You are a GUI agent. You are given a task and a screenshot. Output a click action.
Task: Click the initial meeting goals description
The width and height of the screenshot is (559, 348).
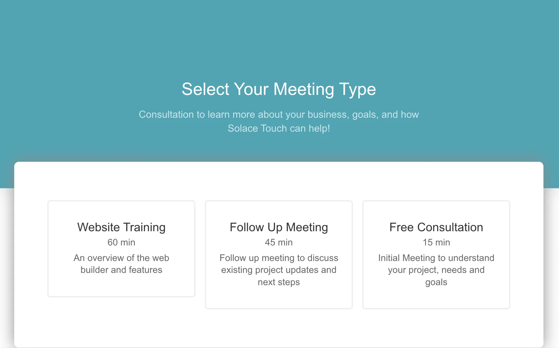tap(436, 270)
